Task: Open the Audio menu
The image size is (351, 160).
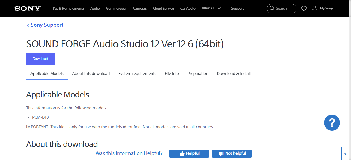Action: [95, 8]
